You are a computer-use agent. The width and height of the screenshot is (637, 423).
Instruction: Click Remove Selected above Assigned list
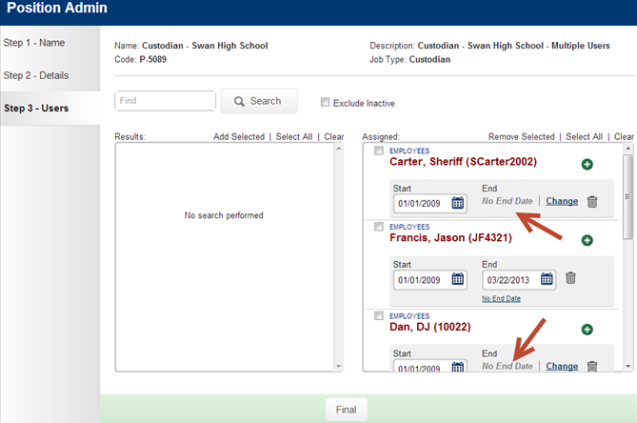pyautogui.click(x=521, y=137)
